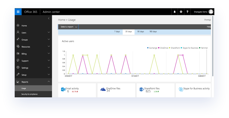The width and height of the screenshot is (229, 118).
Task: Click the Sharegate Demo profile avatar
Action: 211,12
